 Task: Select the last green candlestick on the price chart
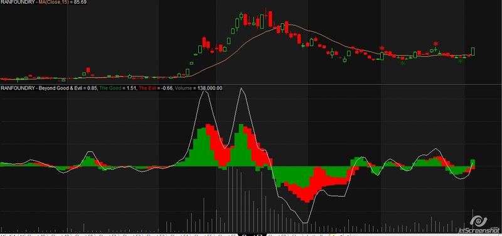point(473,51)
